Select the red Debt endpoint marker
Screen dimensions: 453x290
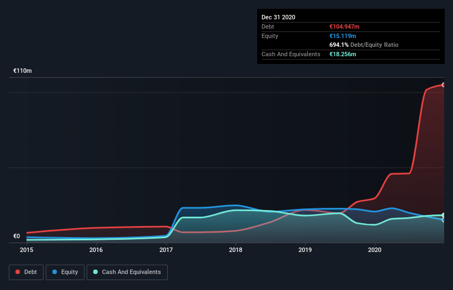tap(443, 85)
